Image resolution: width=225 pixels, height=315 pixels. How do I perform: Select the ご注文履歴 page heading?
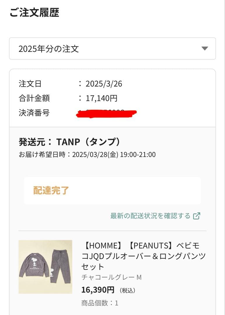34,13
